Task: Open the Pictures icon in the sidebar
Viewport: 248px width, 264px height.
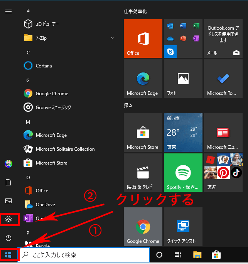Action: point(8,200)
